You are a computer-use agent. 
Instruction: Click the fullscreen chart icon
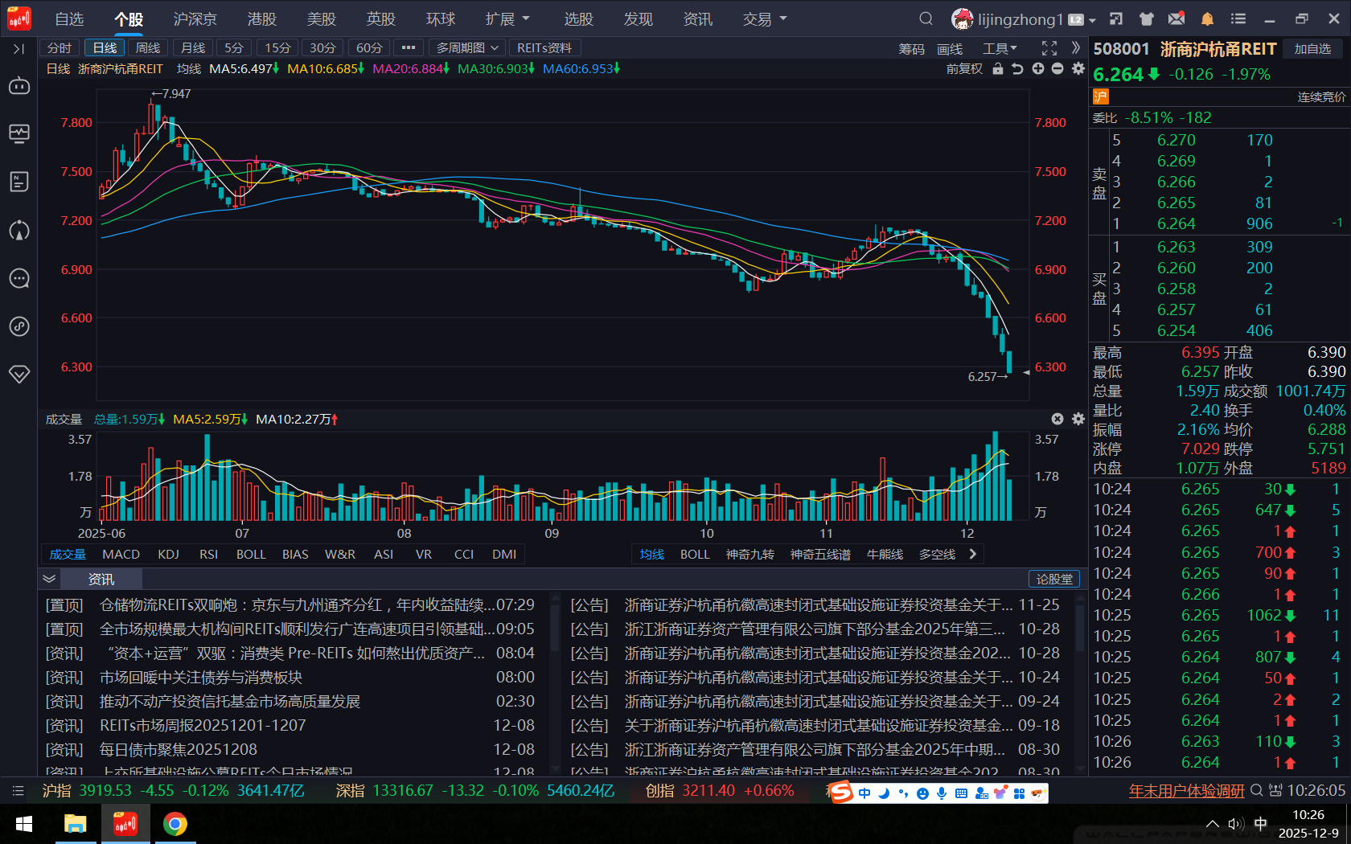tap(1049, 48)
